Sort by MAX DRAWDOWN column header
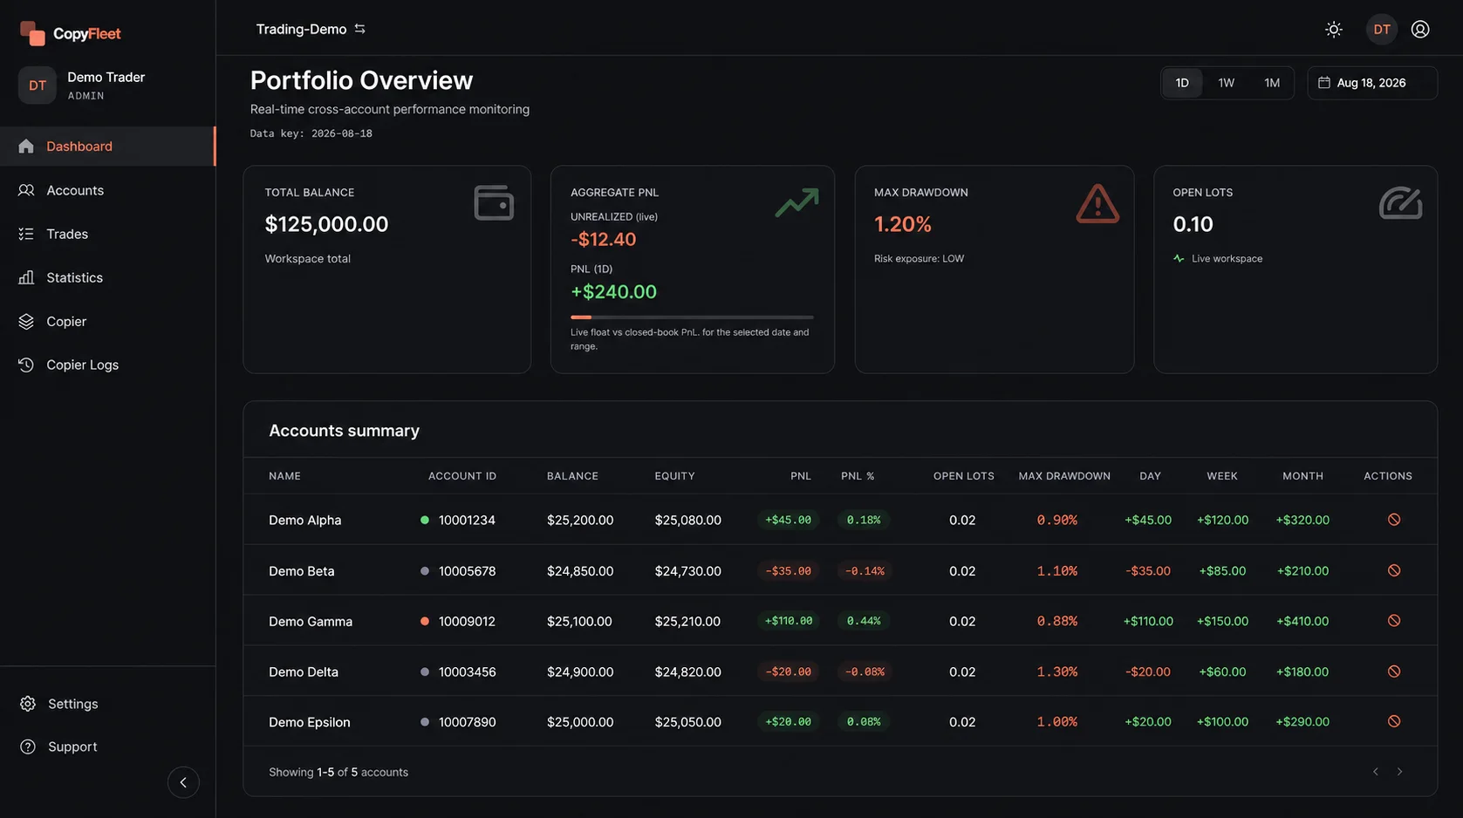The image size is (1463, 818). click(x=1064, y=476)
